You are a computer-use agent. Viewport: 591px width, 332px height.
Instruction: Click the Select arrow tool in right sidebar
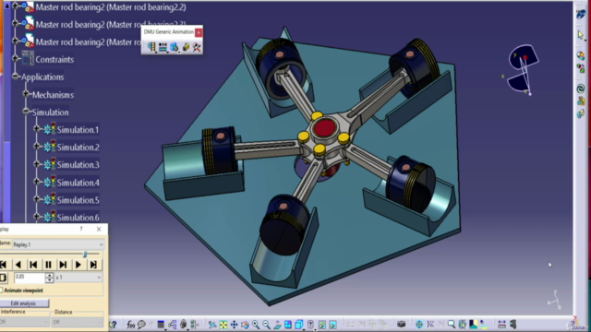point(581,35)
